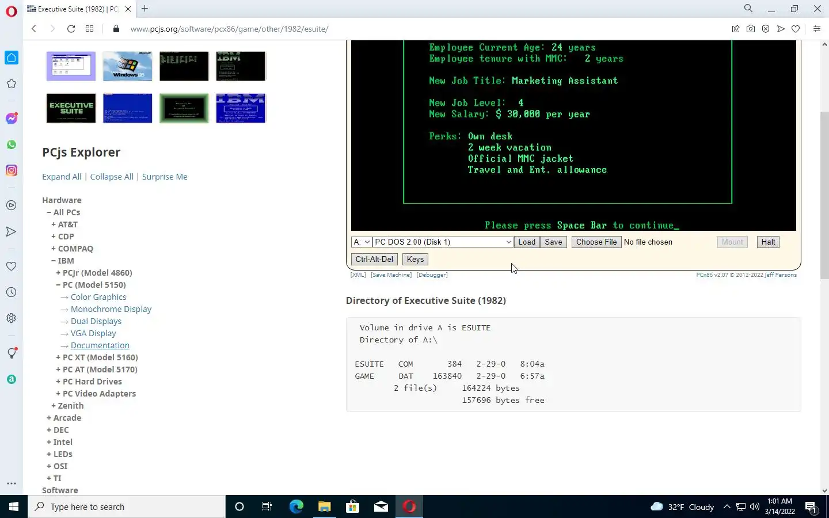The height and width of the screenshot is (518, 829).
Task: Open the Executive Suite thumbnail
Action: click(x=71, y=108)
